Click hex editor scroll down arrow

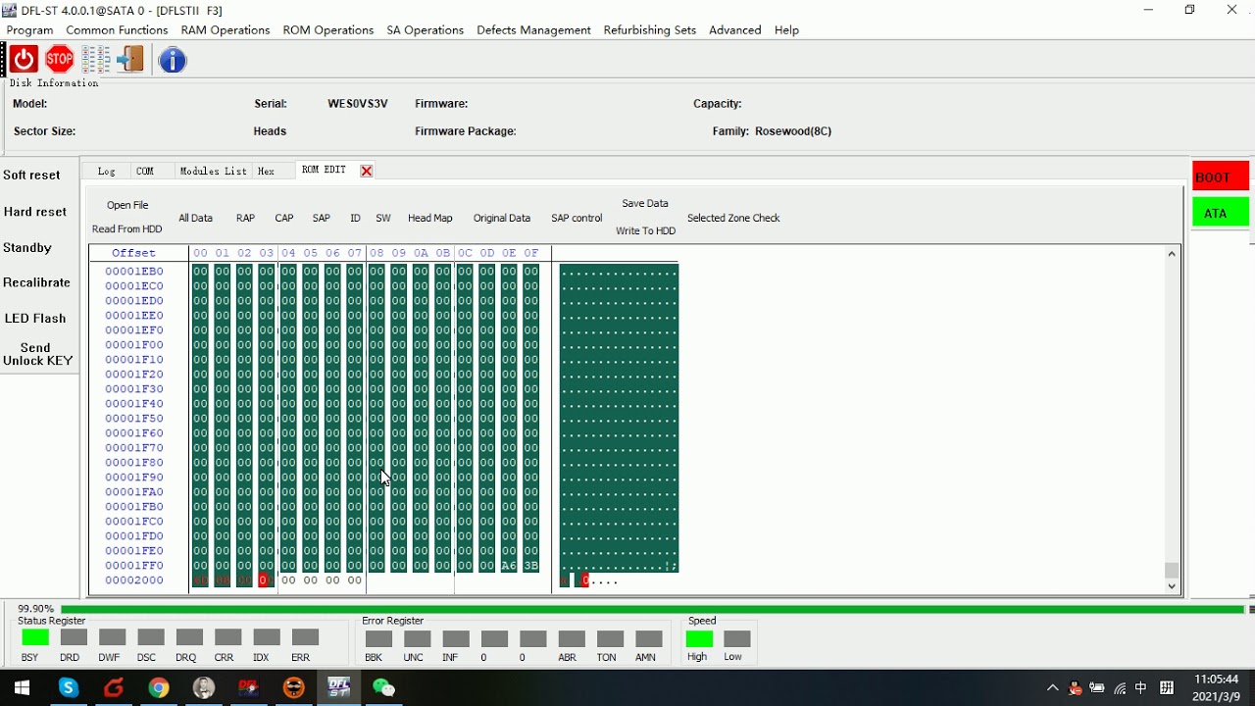1172,586
